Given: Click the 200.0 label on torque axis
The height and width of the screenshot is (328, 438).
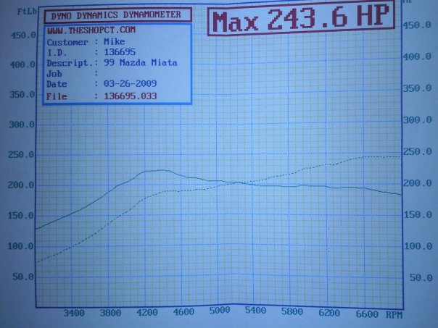Looking at the screenshot, I should pyautogui.click(x=21, y=185).
